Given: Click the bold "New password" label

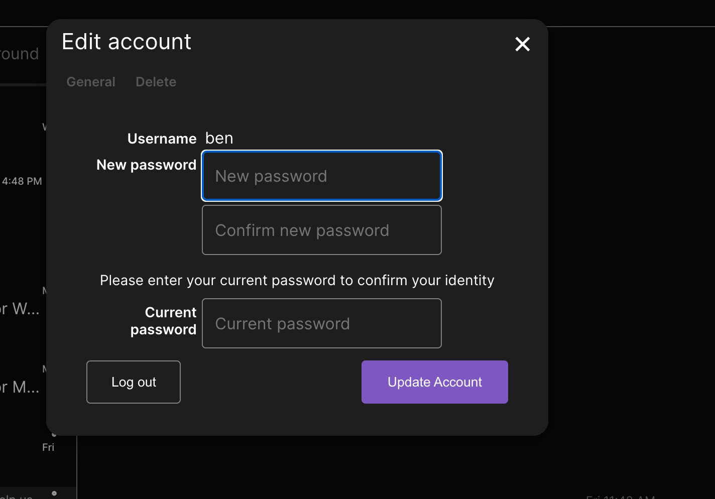Looking at the screenshot, I should (146, 165).
